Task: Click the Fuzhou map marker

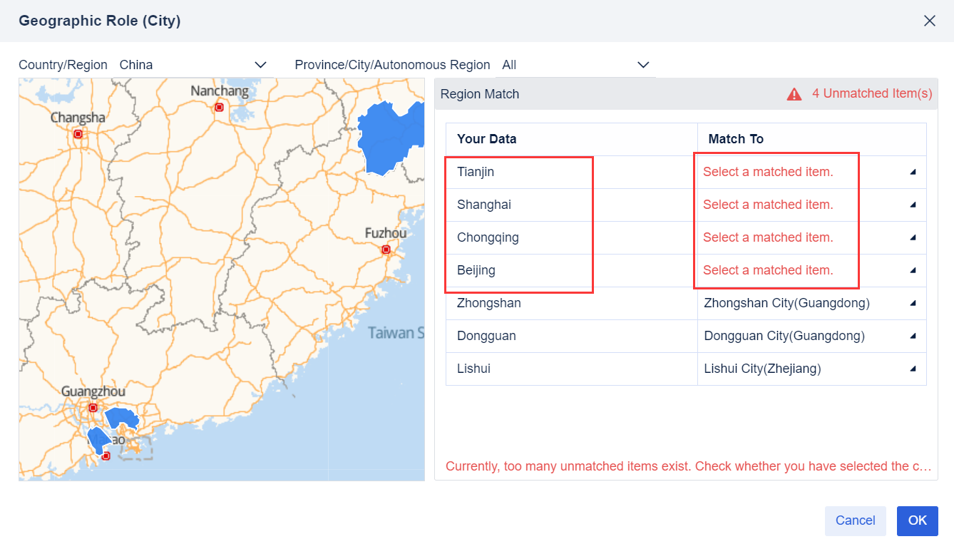Action: (x=386, y=250)
